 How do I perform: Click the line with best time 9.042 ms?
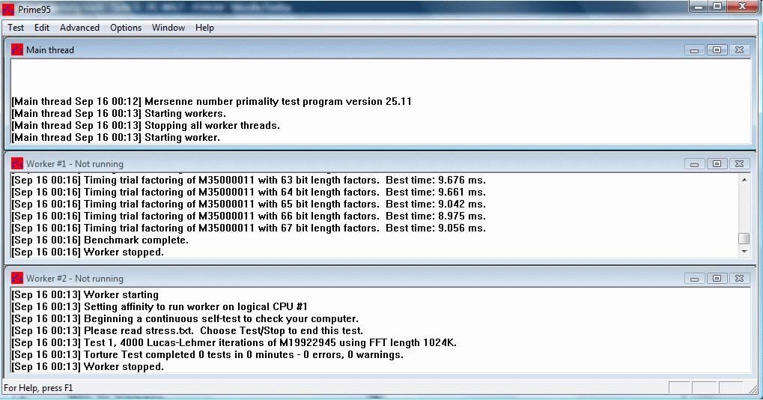249,204
